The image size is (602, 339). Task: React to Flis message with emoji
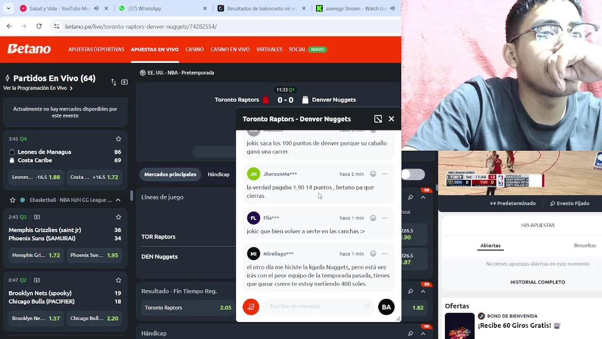click(373, 218)
